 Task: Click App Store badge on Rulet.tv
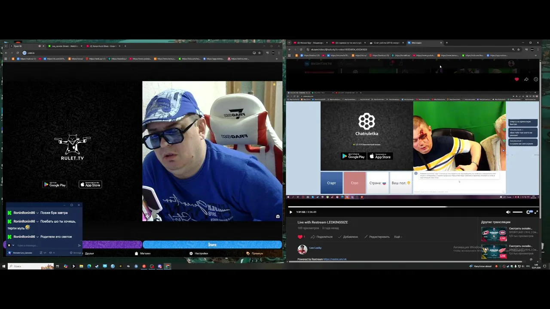point(90,185)
